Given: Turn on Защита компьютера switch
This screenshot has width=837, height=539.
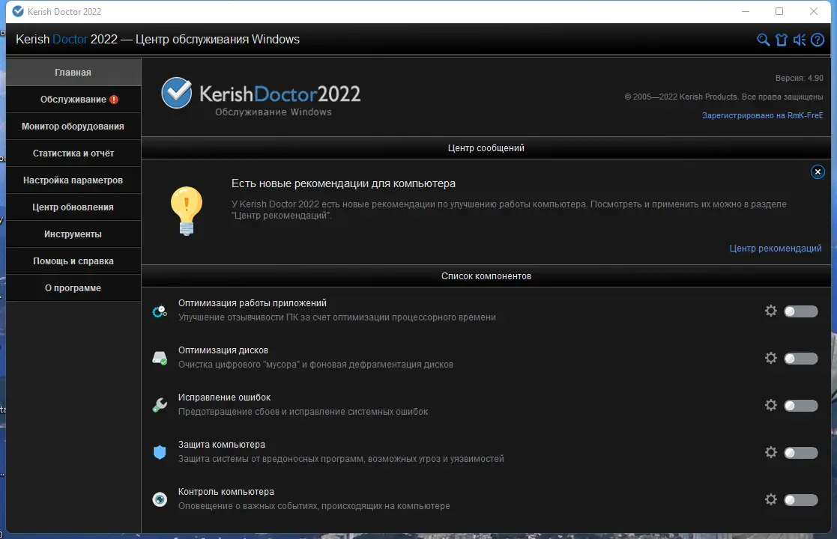Looking at the screenshot, I should coord(801,453).
